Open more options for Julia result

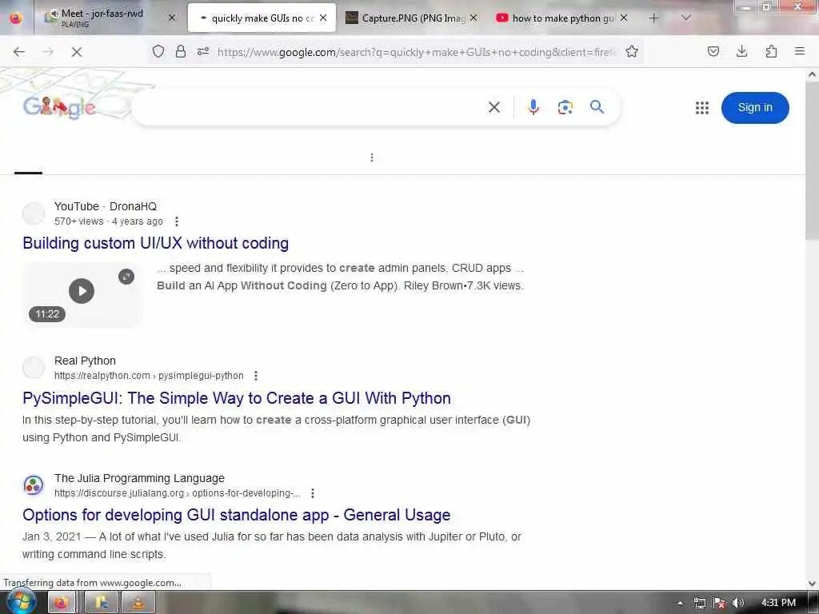313,492
